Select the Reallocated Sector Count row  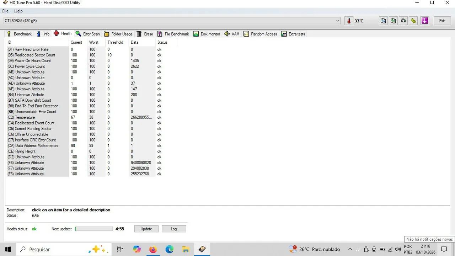coord(91,55)
